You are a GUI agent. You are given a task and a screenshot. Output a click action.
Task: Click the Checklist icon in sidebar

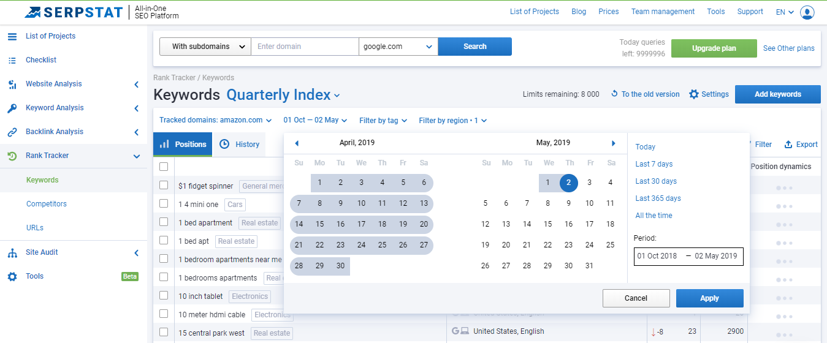tap(12, 60)
